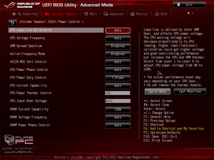
Task: Open DRAM Current Capability 100% dropdown
Action: tap(118, 110)
